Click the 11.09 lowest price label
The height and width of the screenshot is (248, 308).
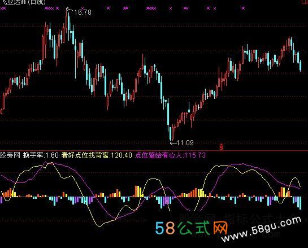pos(185,143)
